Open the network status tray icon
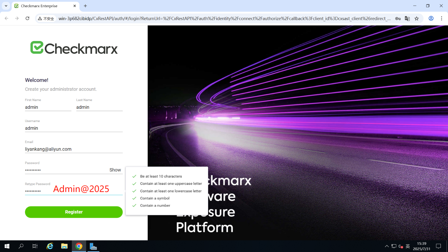448x252 pixels. [394, 246]
